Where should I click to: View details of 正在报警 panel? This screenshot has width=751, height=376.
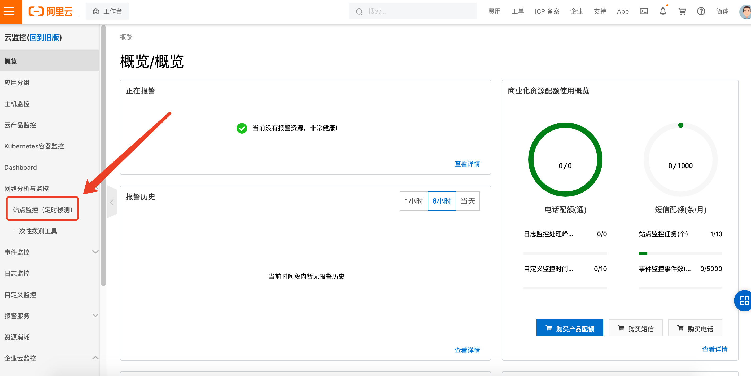click(x=467, y=164)
